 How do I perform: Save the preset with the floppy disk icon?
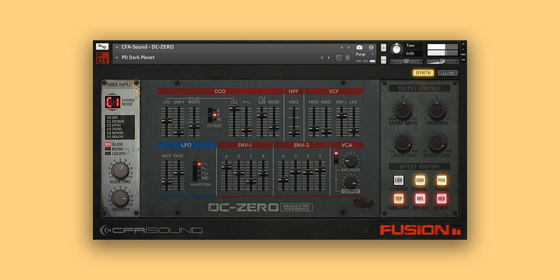click(339, 58)
